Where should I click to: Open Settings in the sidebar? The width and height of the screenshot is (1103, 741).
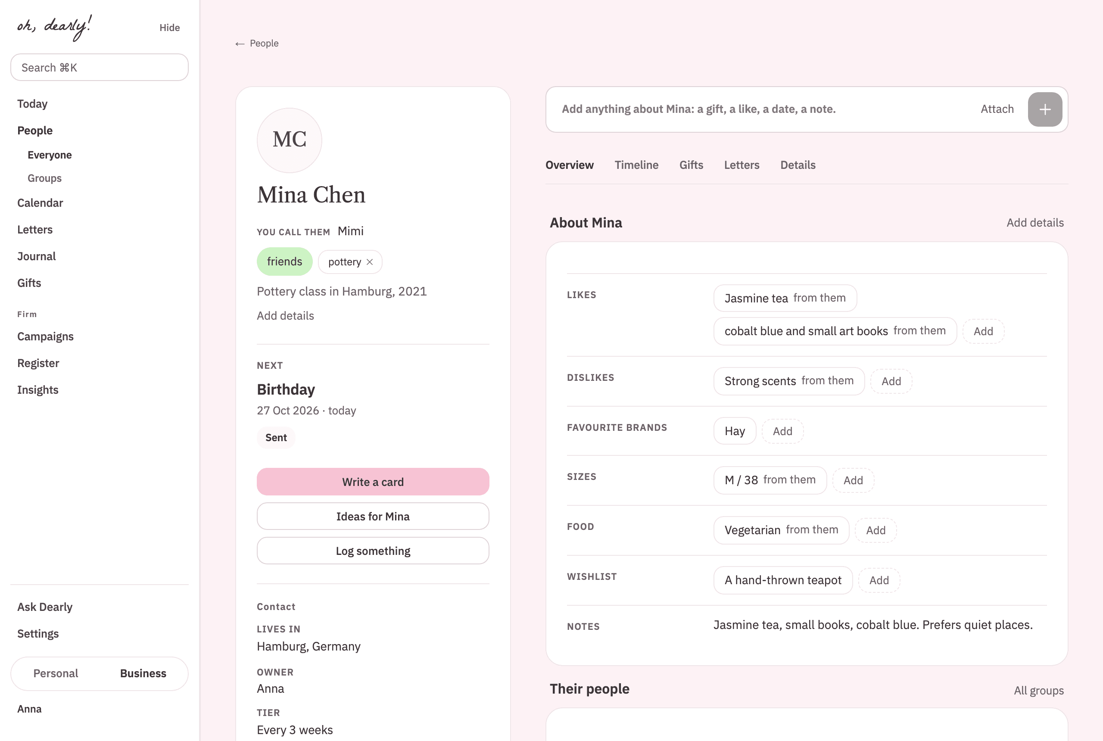click(38, 634)
